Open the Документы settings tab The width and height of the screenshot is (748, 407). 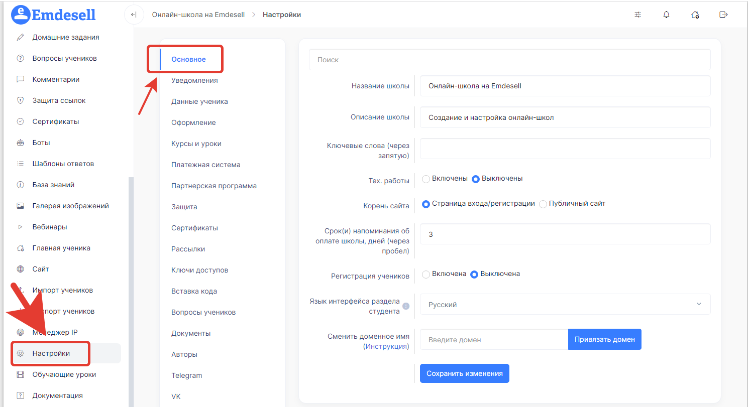click(x=191, y=333)
